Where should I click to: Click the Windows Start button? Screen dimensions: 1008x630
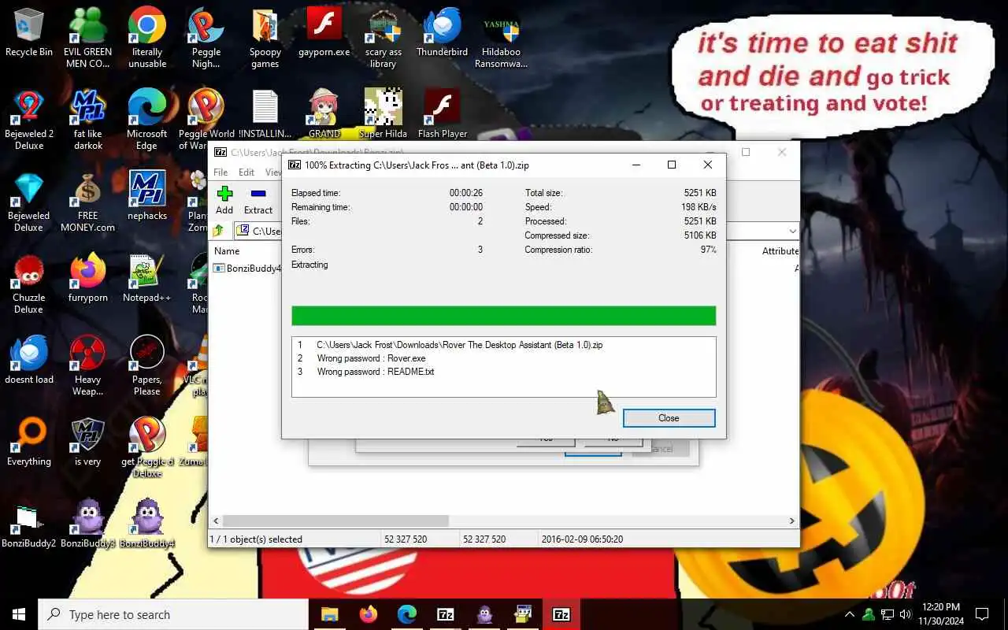point(19,614)
